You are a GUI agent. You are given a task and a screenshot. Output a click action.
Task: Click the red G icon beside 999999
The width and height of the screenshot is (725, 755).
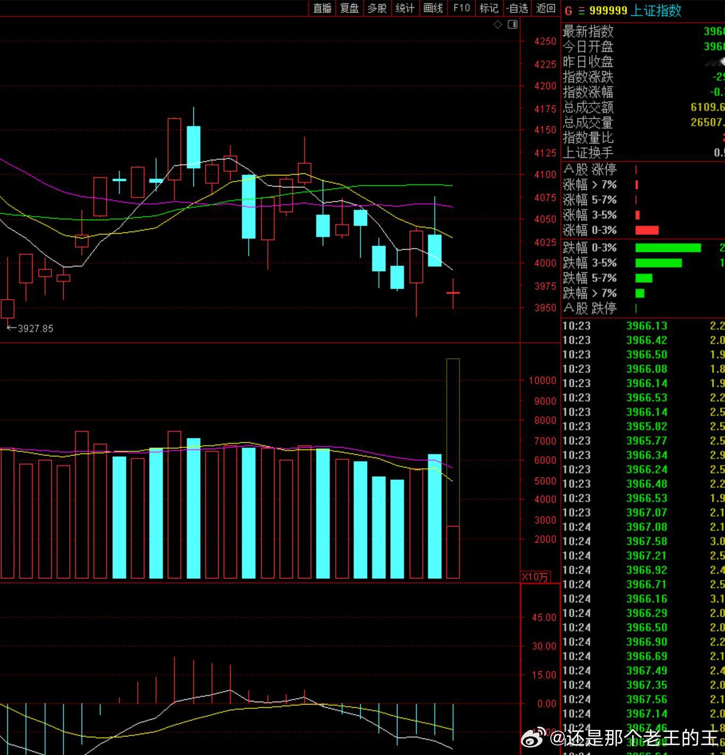pyautogui.click(x=569, y=11)
